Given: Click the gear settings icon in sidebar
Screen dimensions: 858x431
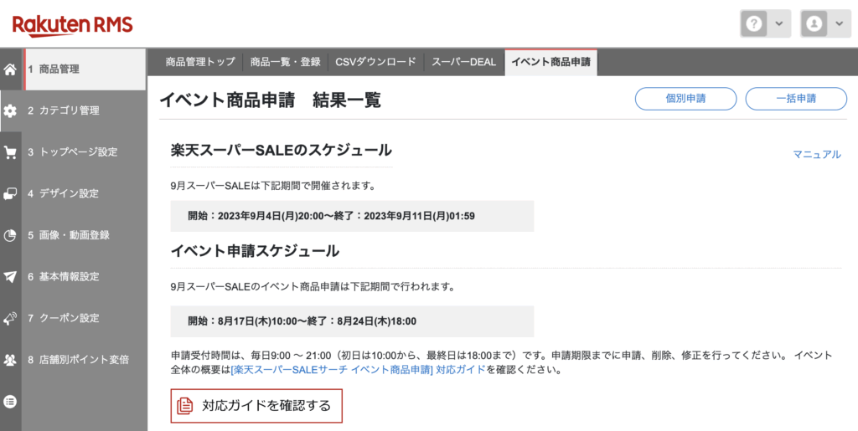Looking at the screenshot, I should pyautogui.click(x=10, y=111).
